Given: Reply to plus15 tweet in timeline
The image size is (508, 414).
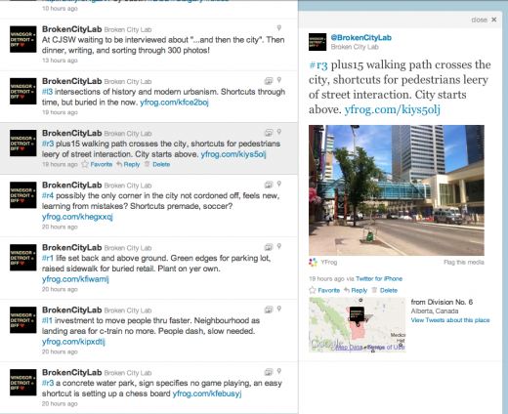Looking at the screenshot, I should [128, 164].
